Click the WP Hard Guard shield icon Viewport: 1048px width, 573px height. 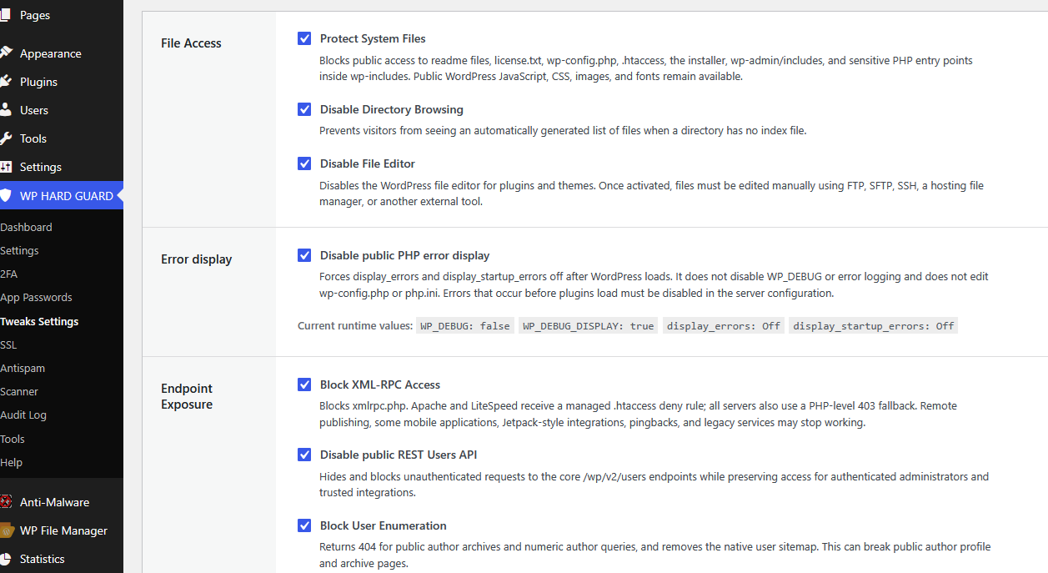pos(5,196)
